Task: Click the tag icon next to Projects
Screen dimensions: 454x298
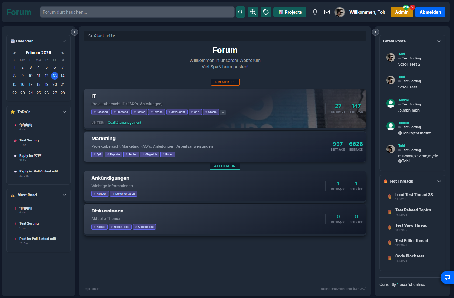Action: [266, 12]
